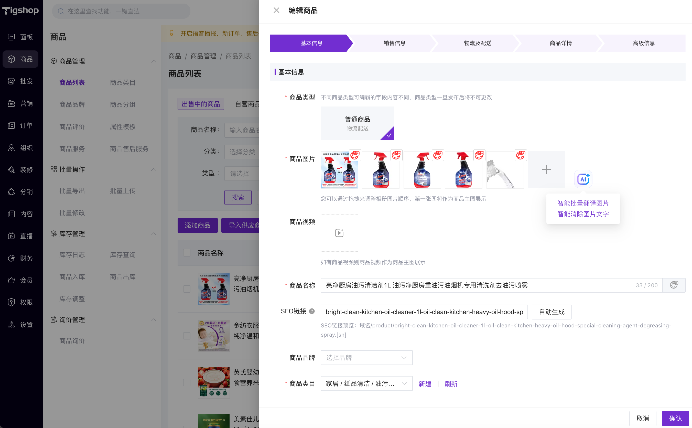The height and width of the screenshot is (428, 692).
Task: Open the 营销 sidebar icon
Action: [11, 104]
